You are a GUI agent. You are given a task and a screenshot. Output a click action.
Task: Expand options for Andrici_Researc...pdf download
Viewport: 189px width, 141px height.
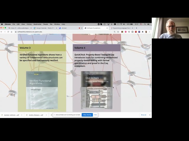click(x=46, y=115)
